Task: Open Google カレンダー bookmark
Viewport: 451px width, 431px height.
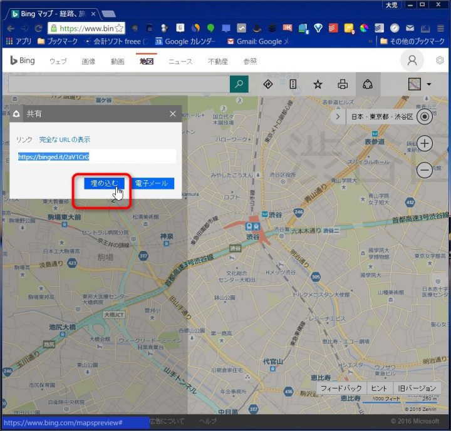Action: pyautogui.click(x=186, y=41)
